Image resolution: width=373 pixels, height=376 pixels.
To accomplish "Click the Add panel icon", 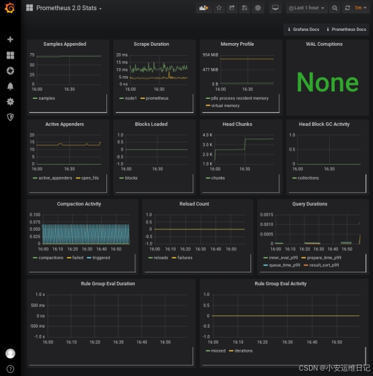I will 203,8.
